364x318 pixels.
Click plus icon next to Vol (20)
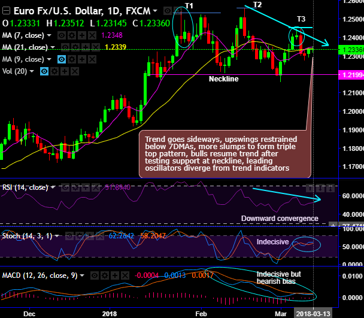point(65,71)
